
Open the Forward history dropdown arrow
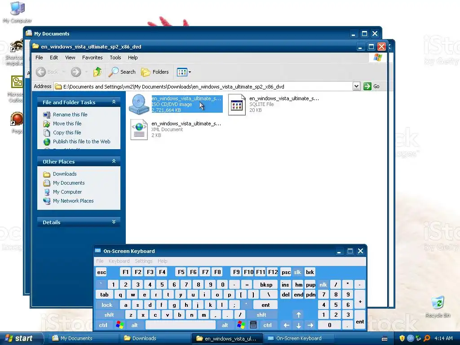click(x=86, y=72)
